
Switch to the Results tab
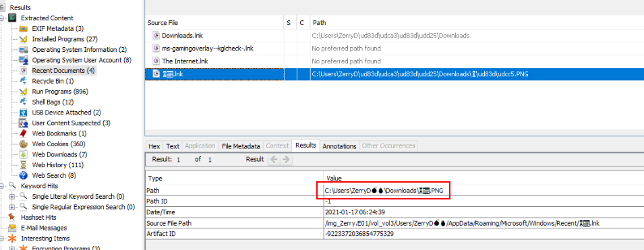click(x=305, y=146)
